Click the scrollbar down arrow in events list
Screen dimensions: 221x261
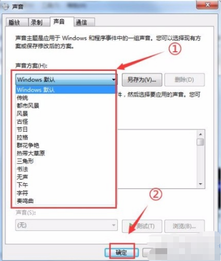coord(200,184)
